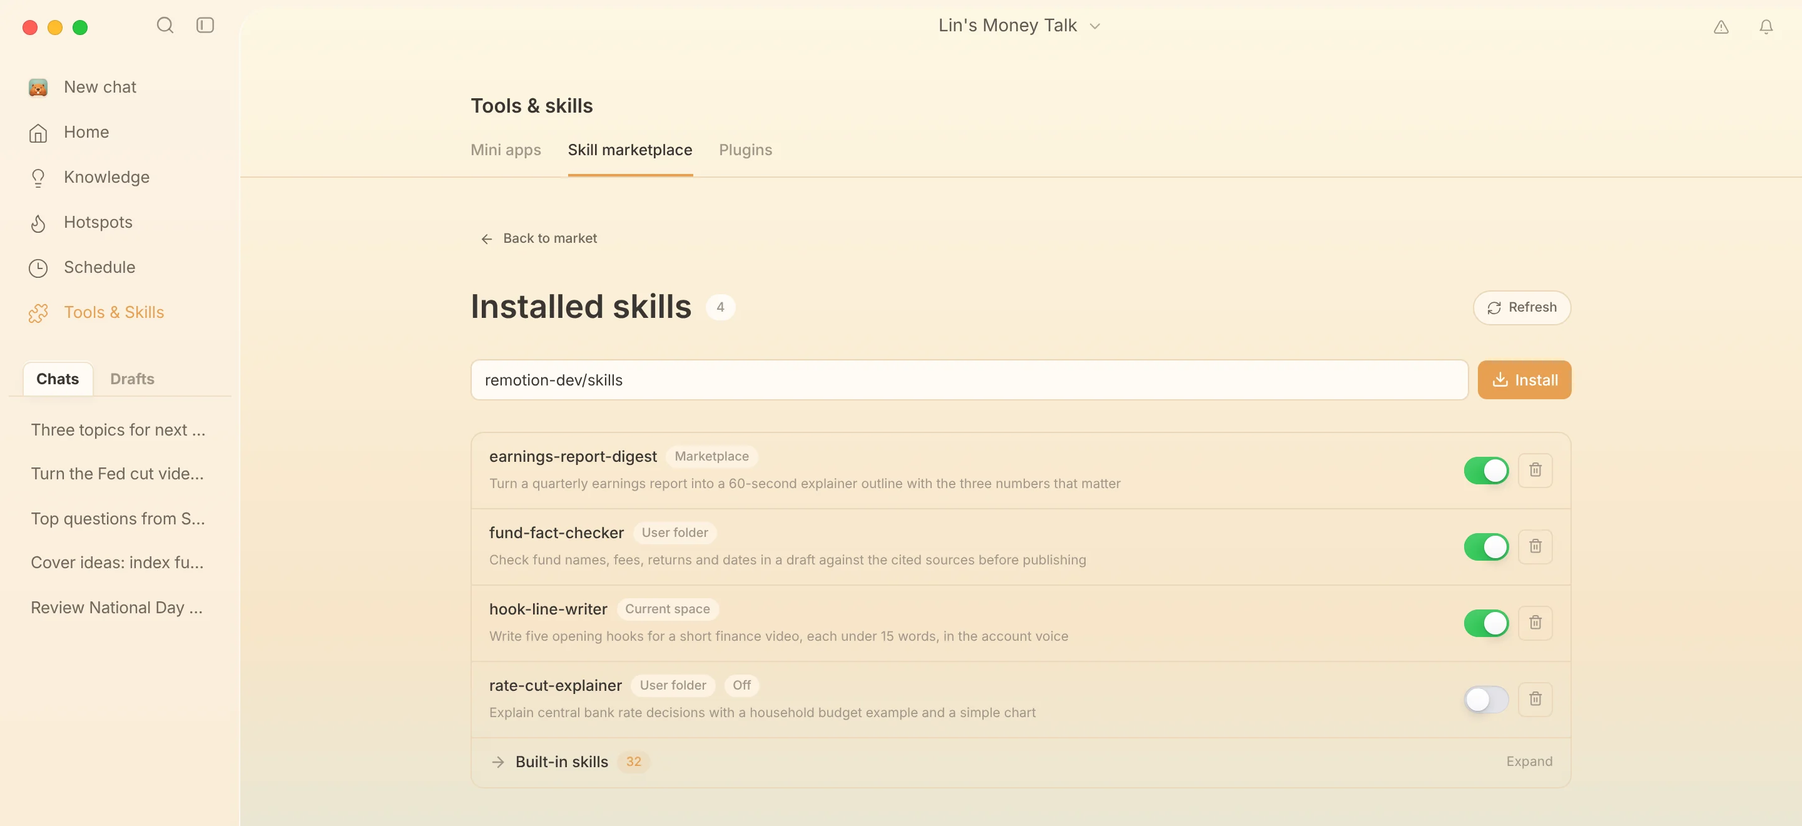Open search with the magnifier icon

[165, 25]
